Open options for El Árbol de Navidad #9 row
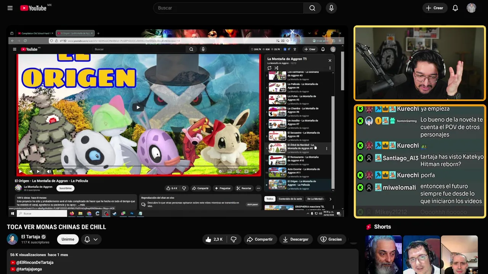Viewport: 488px width, 274px height. [x=326, y=148]
